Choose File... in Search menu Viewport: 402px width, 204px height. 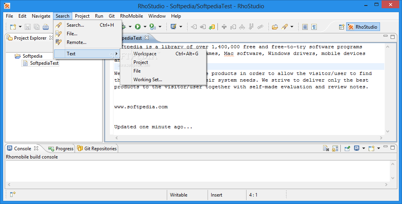click(x=87, y=34)
